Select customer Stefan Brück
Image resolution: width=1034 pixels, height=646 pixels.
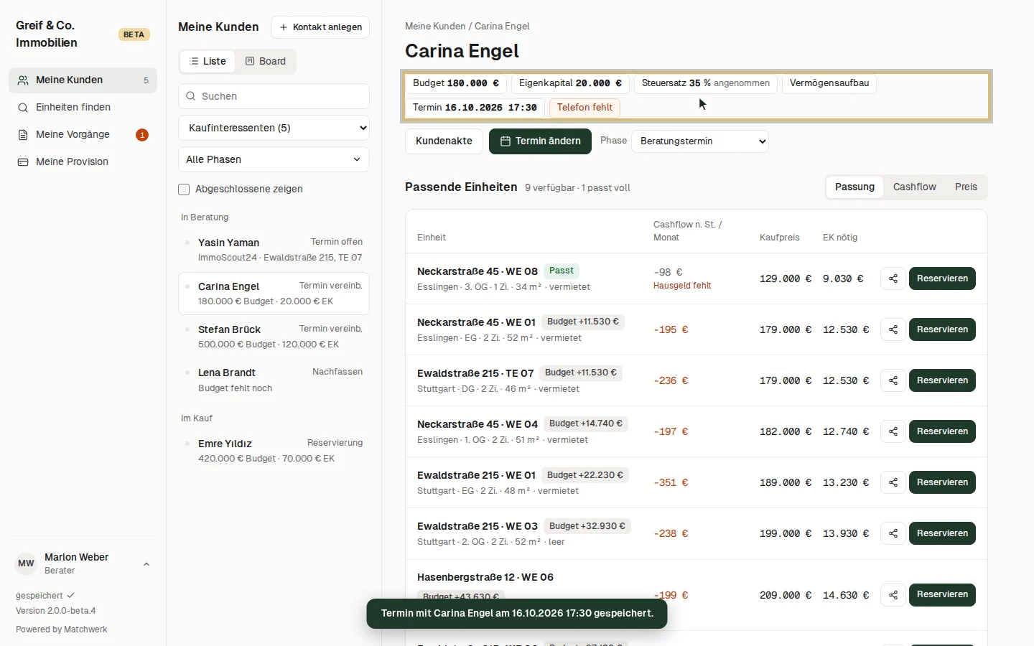coord(274,337)
